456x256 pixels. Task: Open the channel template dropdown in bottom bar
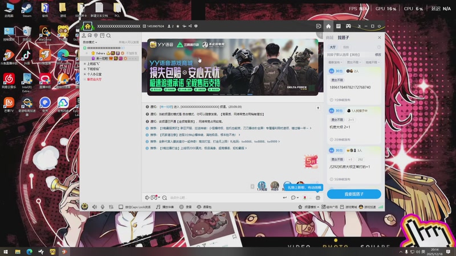(308, 207)
